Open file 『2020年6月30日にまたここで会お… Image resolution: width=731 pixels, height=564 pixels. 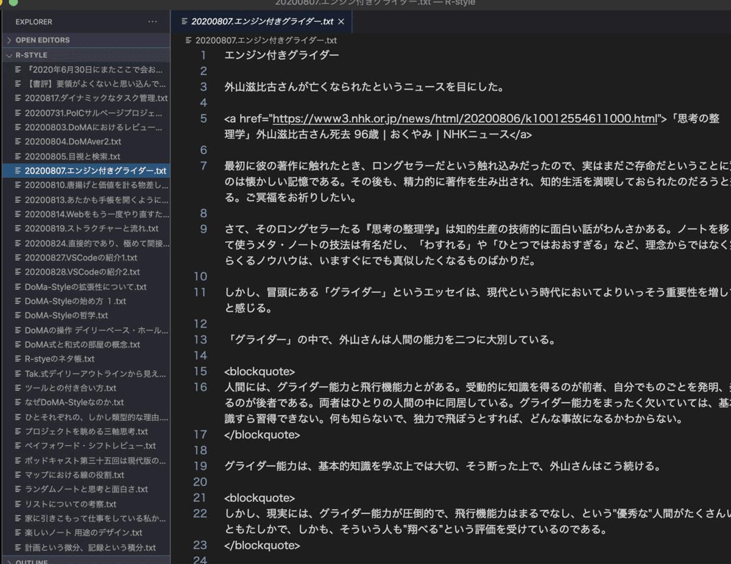click(x=86, y=69)
